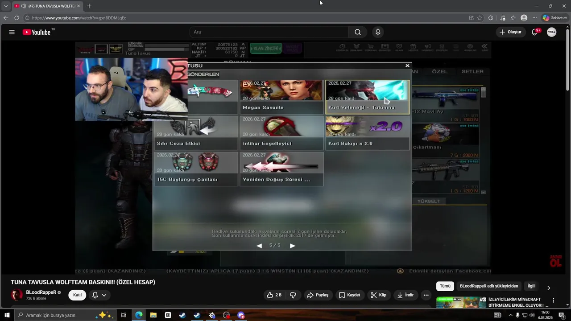Go back in the browser
The height and width of the screenshot is (321, 571).
pos(6,18)
